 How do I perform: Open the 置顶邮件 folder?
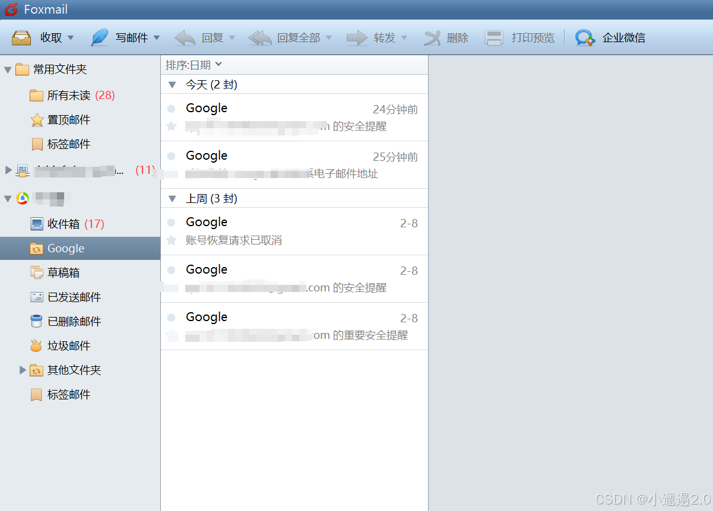[x=80, y=120]
